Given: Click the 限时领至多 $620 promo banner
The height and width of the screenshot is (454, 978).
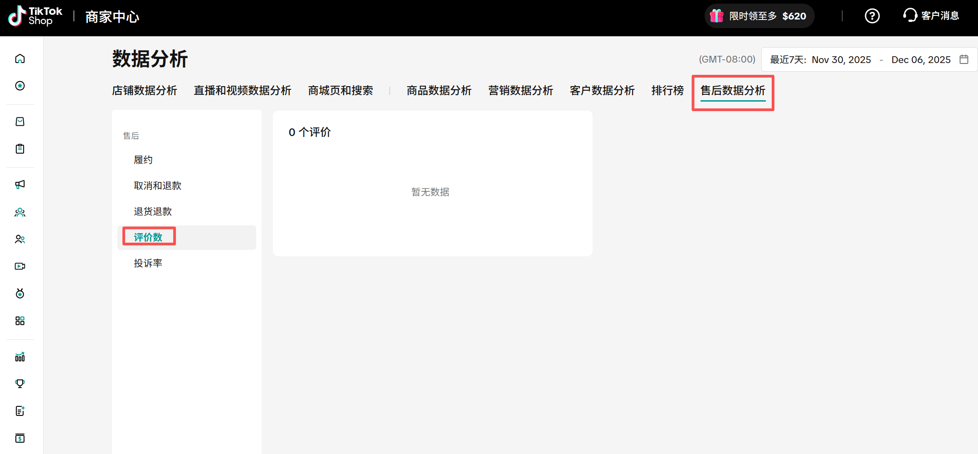Looking at the screenshot, I should [759, 16].
